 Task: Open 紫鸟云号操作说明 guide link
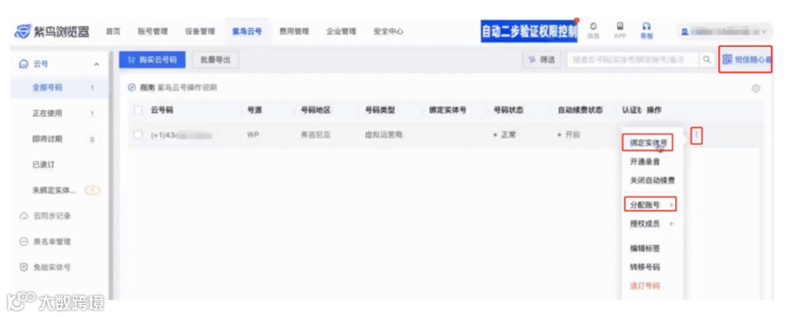tap(187, 88)
